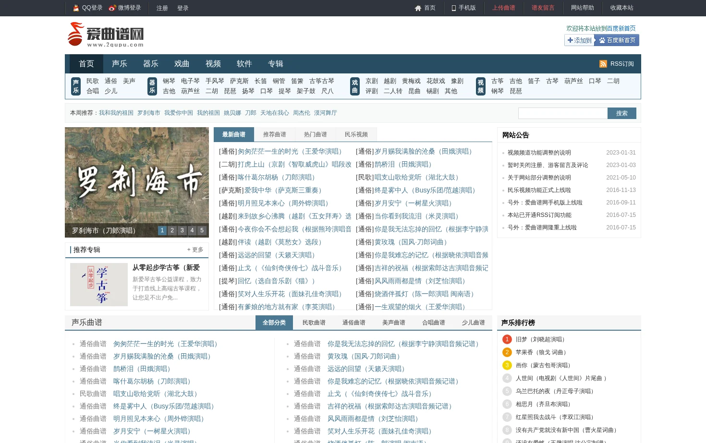Open 戏曲 in main navigation
706x443 pixels.
click(x=182, y=64)
